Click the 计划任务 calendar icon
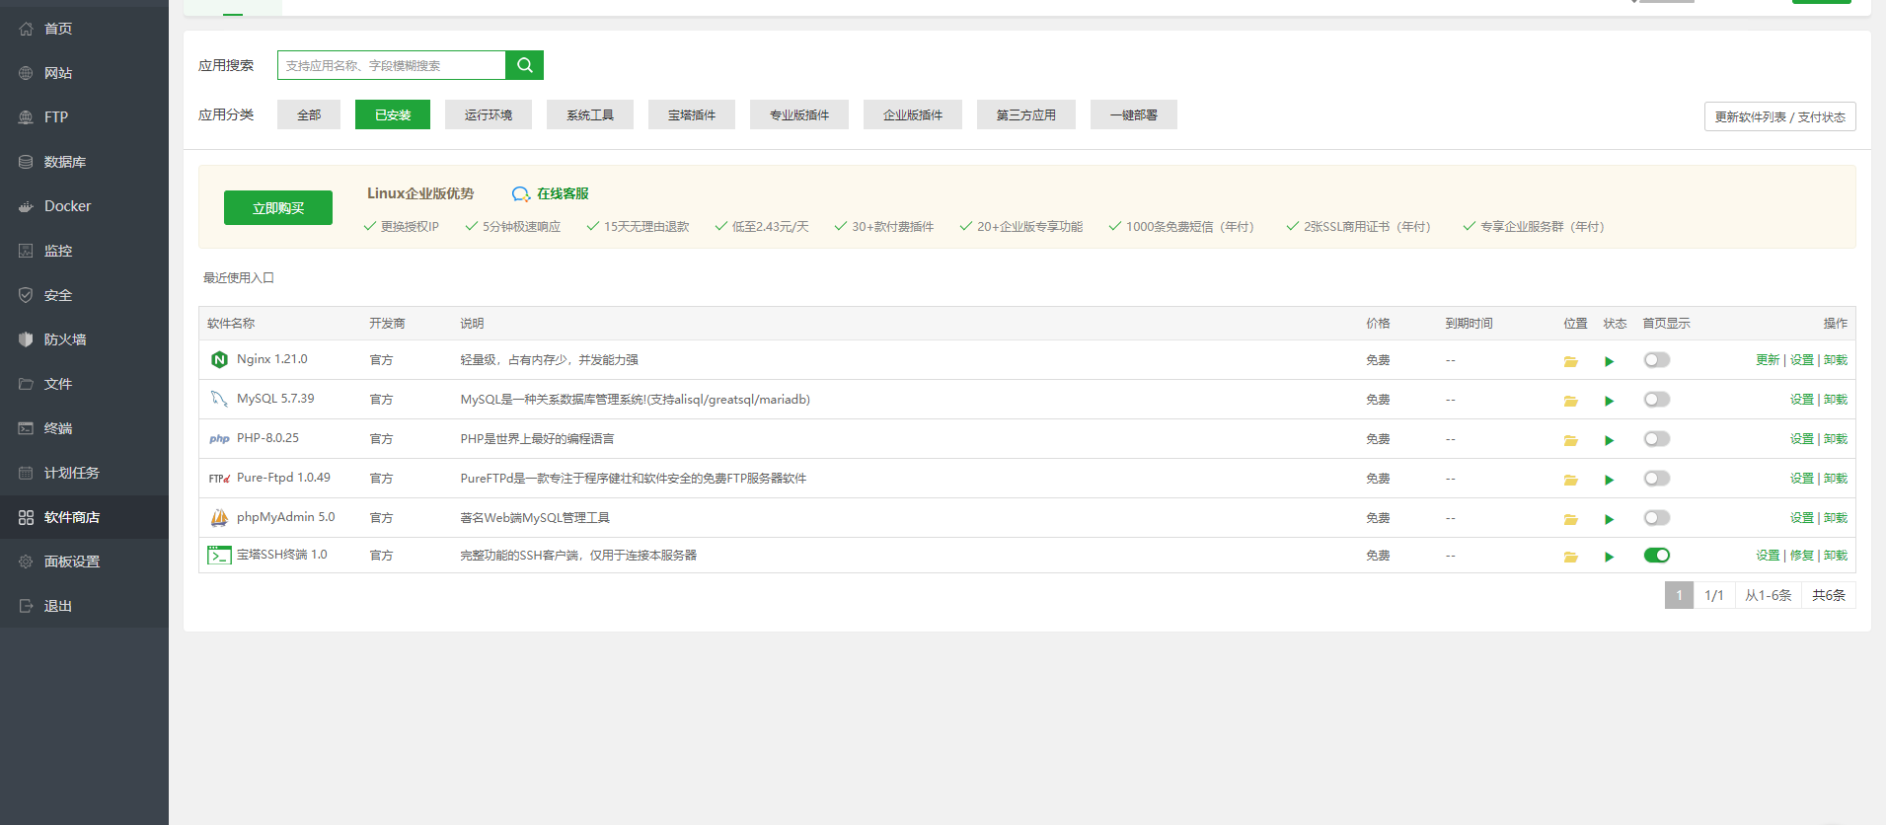1886x825 pixels. tap(26, 473)
